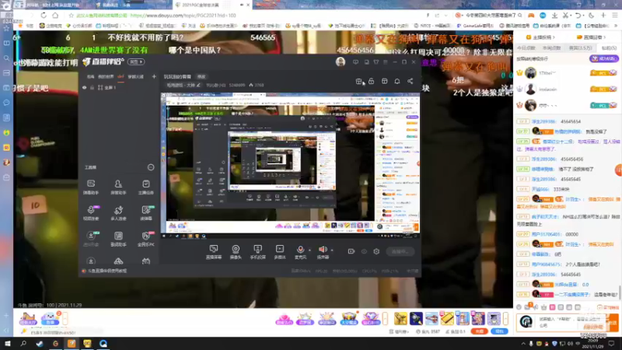This screenshot has height=350, width=622.
Task: Collapse the 工具箱 toolbox section
Action: point(151,167)
